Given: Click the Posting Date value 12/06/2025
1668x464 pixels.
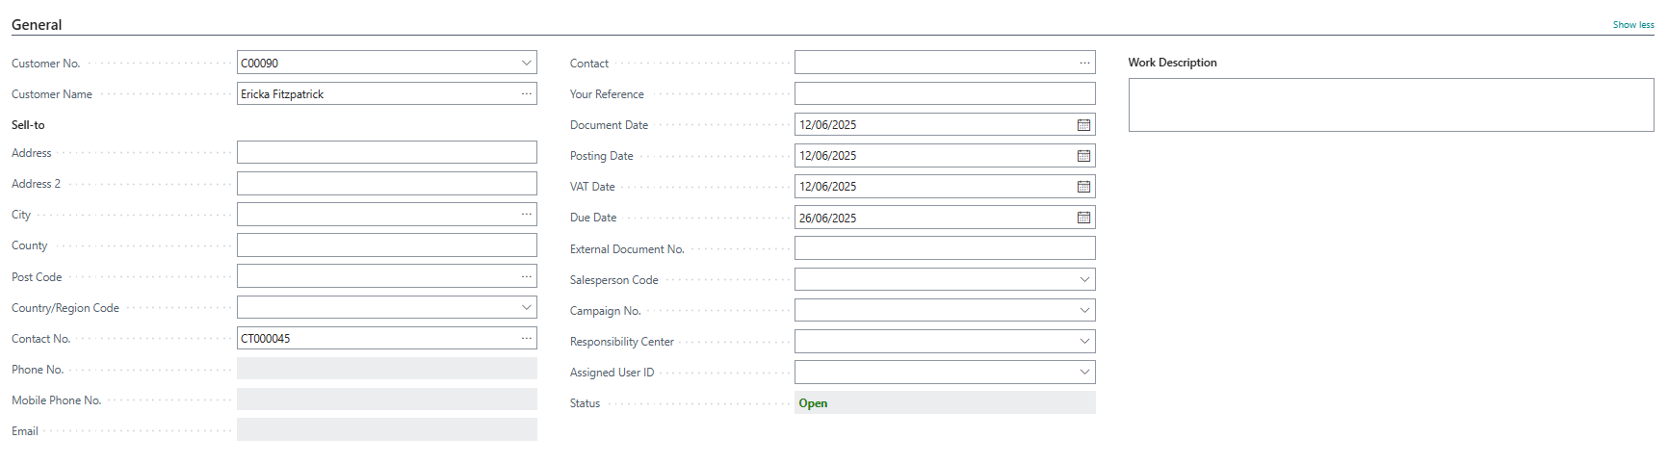Looking at the screenshot, I should (x=827, y=156).
